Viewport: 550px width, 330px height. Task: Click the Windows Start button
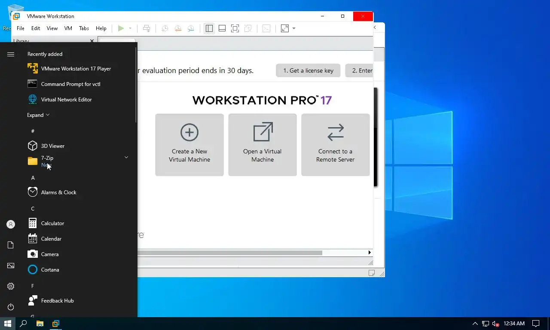[8, 324]
